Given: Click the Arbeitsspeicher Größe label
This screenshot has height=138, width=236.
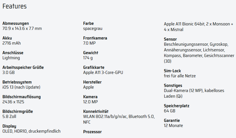Looking at the screenshot, I should pos(23,67).
